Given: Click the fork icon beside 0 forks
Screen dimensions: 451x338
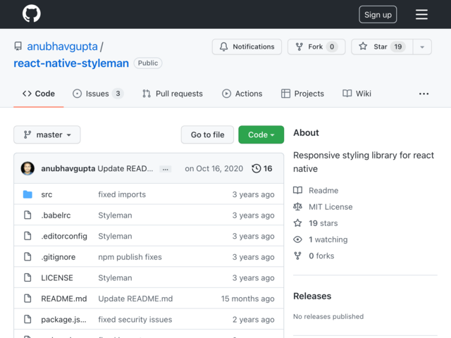Looking at the screenshot, I should 297,256.
